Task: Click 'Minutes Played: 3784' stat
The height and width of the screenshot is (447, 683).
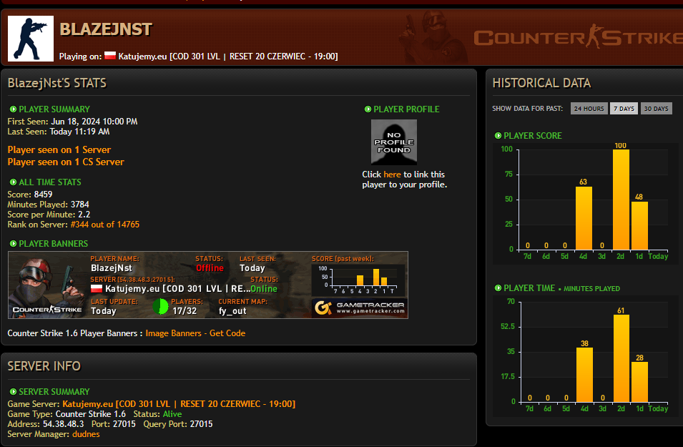Action: pyautogui.click(x=48, y=205)
